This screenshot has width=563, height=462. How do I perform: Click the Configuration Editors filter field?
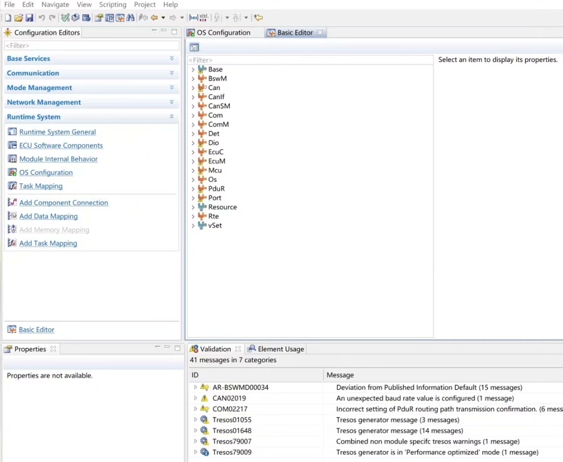click(91, 45)
